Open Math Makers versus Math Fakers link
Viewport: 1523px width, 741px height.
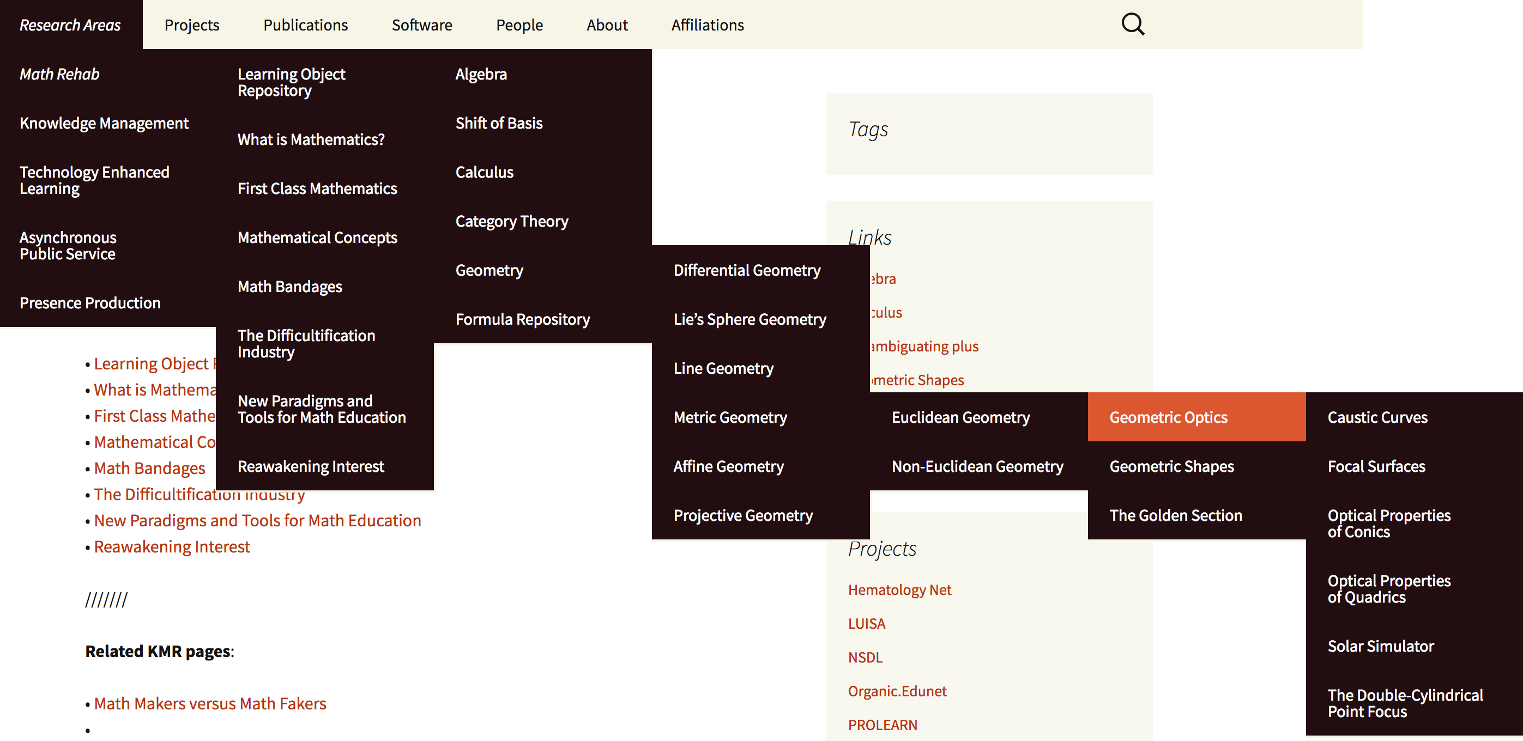click(210, 703)
